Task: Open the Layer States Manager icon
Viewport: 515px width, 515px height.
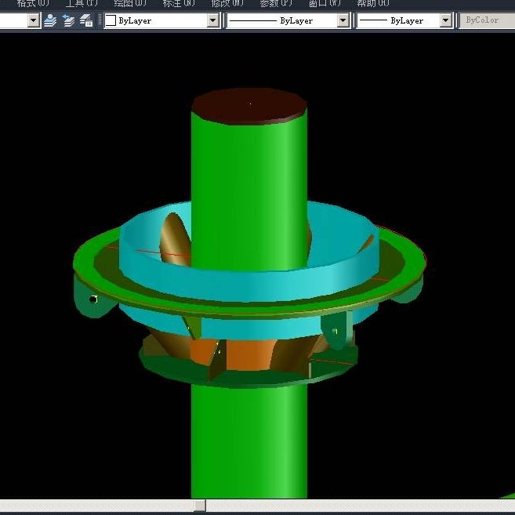Action: [86, 20]
